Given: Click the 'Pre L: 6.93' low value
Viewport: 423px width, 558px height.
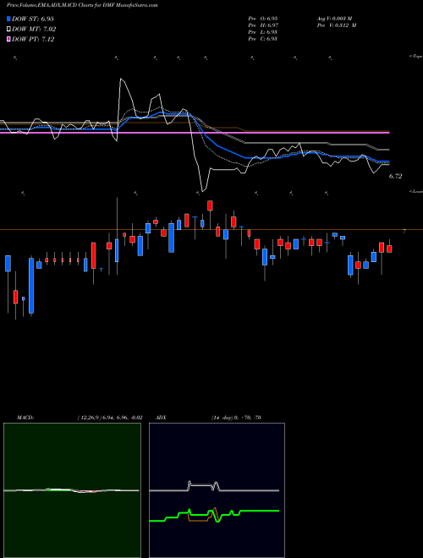Looking at the screenshot, I should click(263, 32).
